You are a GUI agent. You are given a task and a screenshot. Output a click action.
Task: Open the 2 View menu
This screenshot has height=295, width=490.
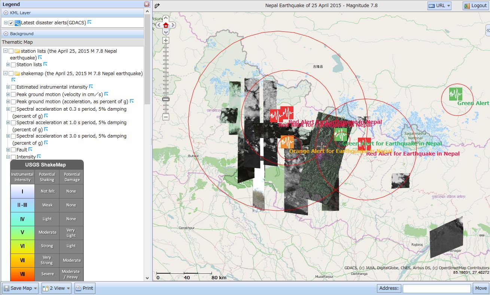pos(56,288)
